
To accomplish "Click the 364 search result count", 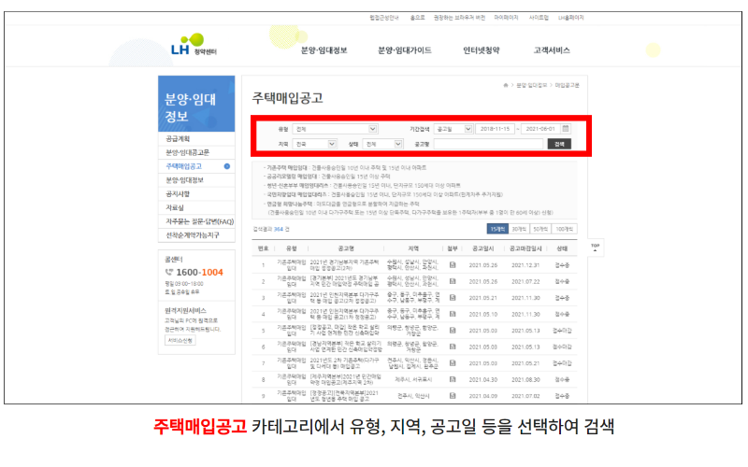I will tap(279, 229).
